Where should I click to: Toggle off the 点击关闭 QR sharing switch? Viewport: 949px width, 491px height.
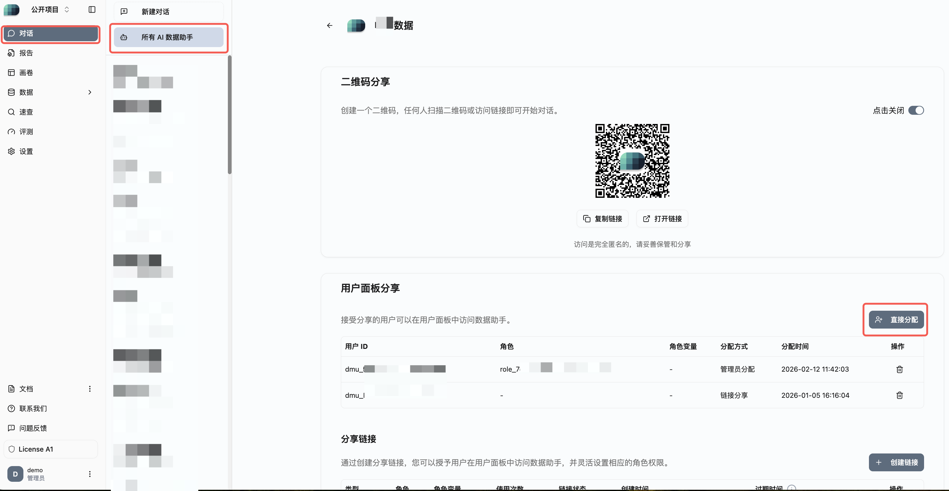pyautogui.click(x=916, y=110)
